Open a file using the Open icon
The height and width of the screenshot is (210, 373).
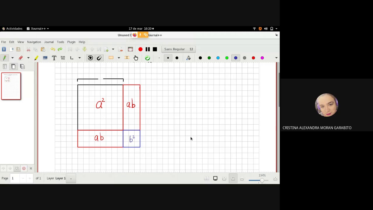point(18,49)
